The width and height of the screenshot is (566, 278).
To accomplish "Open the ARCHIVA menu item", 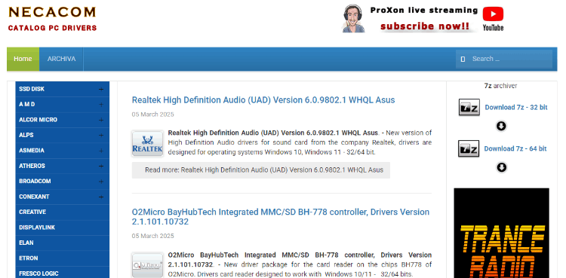I will pyautogui.click(x=61, y=59).
